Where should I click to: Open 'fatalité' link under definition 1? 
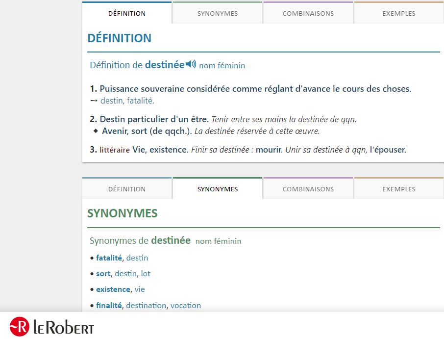tap(140, 101)
